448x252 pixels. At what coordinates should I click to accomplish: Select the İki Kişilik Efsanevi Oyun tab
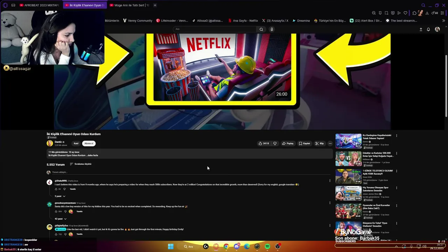coord(84,5)
